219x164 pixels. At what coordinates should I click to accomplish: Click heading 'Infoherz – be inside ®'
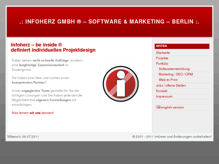coord(36,45)
